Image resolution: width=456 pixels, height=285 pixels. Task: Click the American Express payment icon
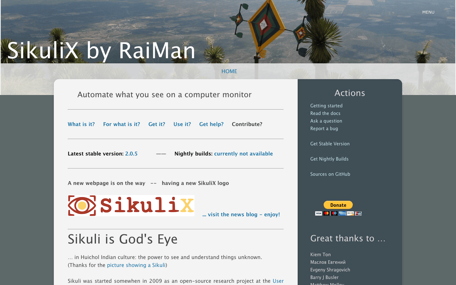point(342,213)
